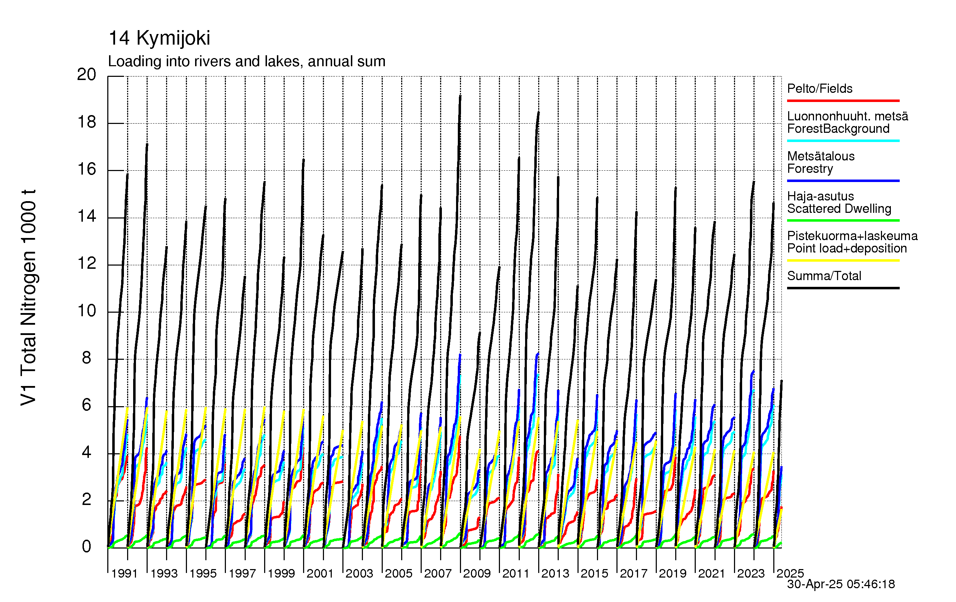Click the y-axis value 20
956x602 pixels.
click(86, 75)
